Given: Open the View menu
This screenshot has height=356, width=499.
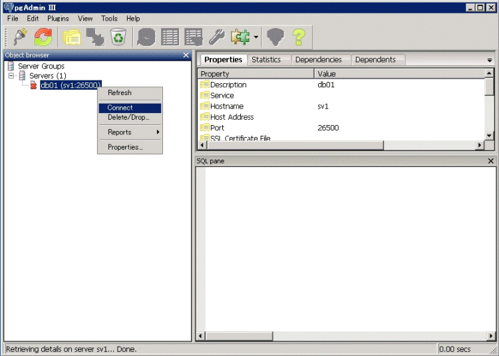Looking at the screenshot, I should tap(85, 19).
